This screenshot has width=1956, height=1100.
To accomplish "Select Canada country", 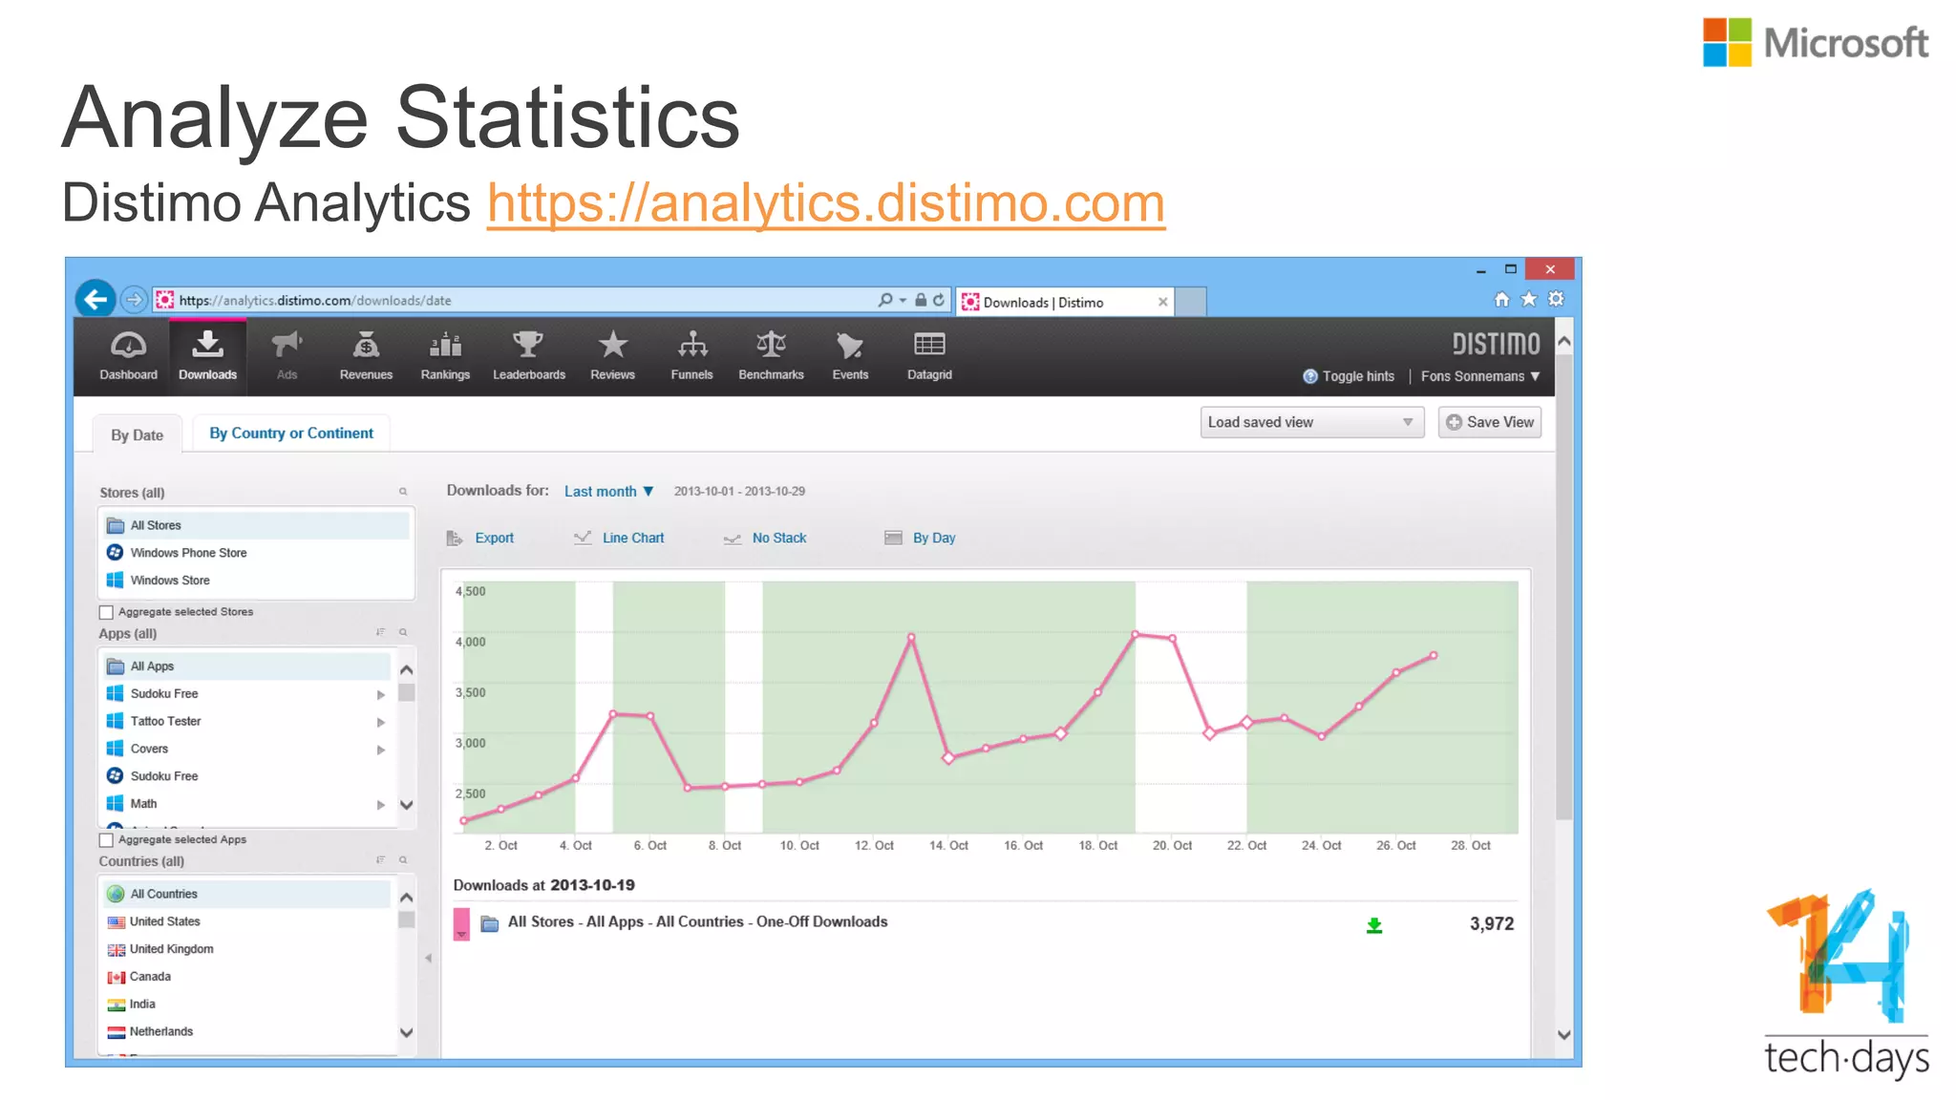I will tap(246, 977).
